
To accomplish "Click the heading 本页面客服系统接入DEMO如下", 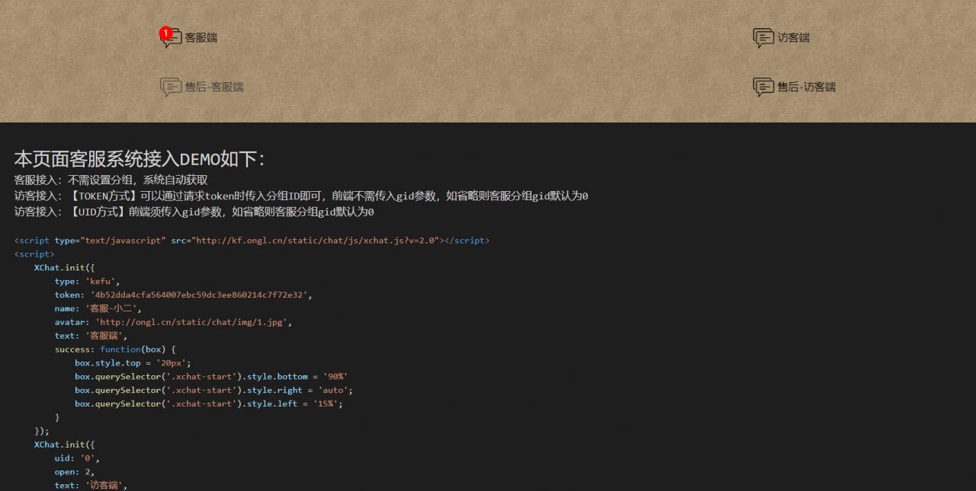I will pos(140,159).
